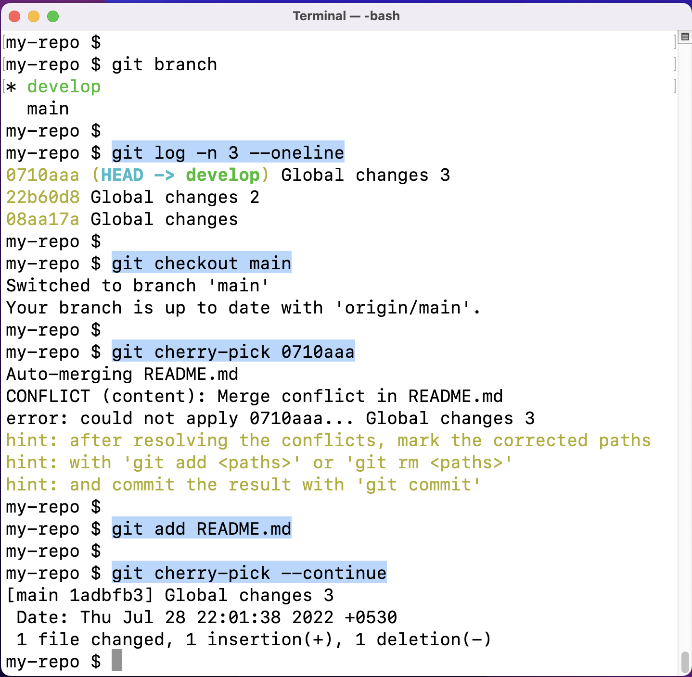This screenshot has width=692, height=677.
Task: Click the hint line mentioning 'git rm <paths>'
Action: (x=260, y=463)
